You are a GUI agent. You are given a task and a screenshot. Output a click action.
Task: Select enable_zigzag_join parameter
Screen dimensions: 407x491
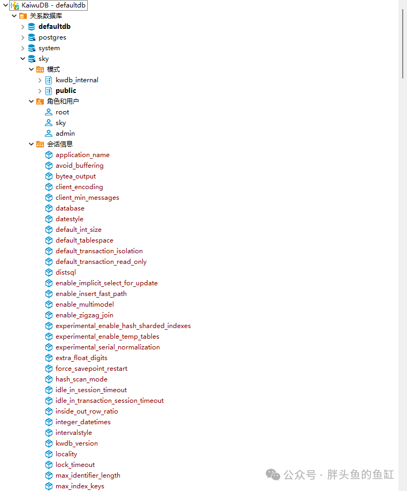(85, 315)
